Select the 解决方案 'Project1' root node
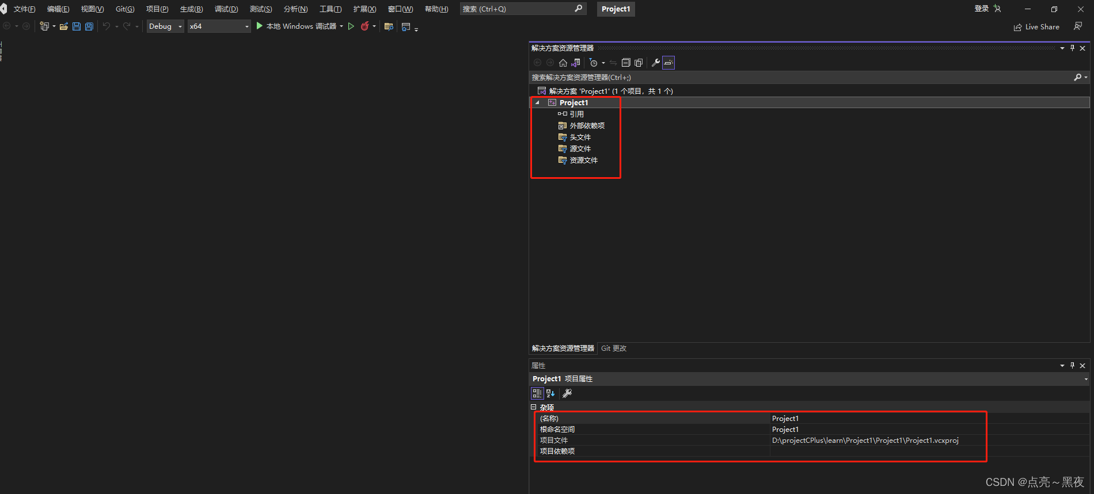This screenshot has height=494, width=1094. [x=610, y=91]
